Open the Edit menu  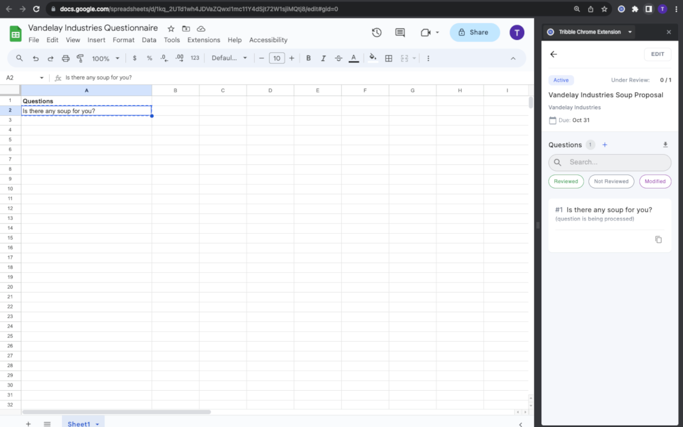click(52, 40)
